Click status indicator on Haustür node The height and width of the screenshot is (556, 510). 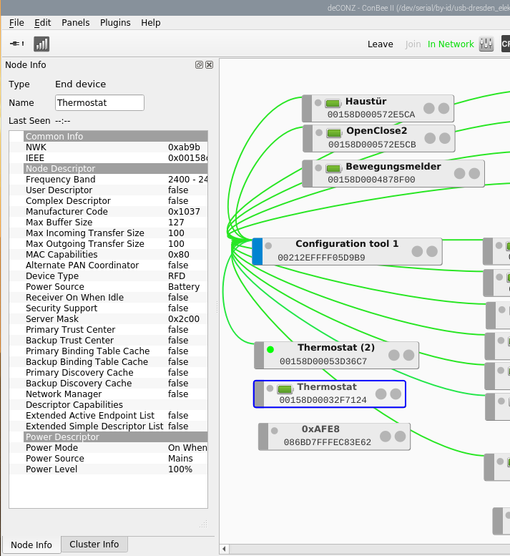pos(318,103)
